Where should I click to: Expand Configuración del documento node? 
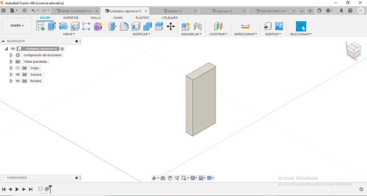[x=11, y=55]
